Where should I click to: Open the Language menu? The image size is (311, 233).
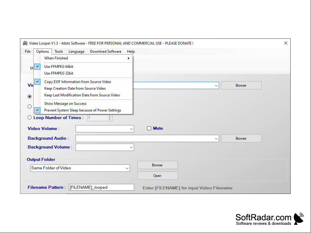pyautogui.click(x=76, y=52)
